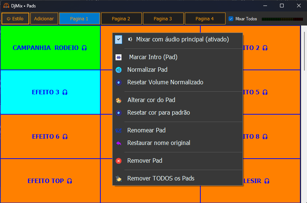Click the purple undo arrow beside Restaurar nome
Image resolution: width=307 pixels, height=203 pixels.
119,143
